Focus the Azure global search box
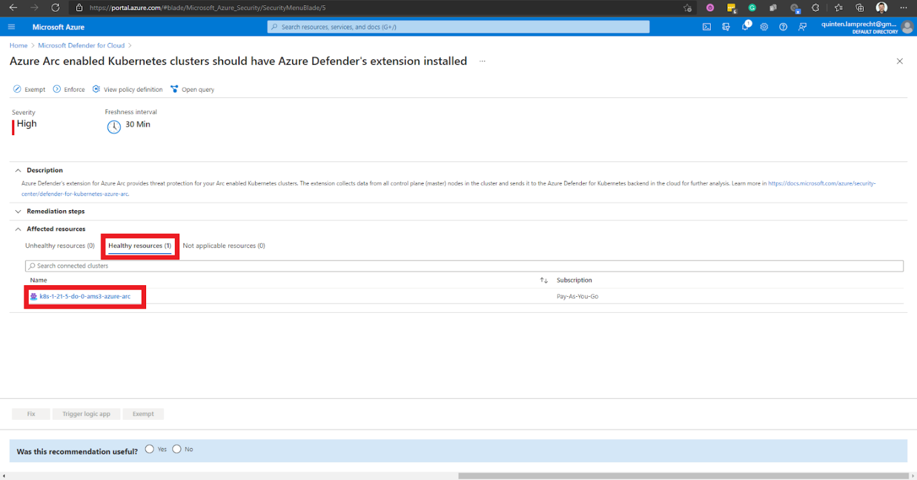 [x=458, y=27]
